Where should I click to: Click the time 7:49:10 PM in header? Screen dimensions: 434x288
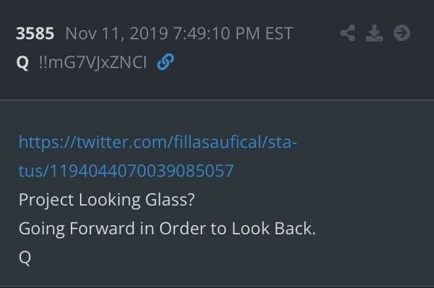[216, 33]
